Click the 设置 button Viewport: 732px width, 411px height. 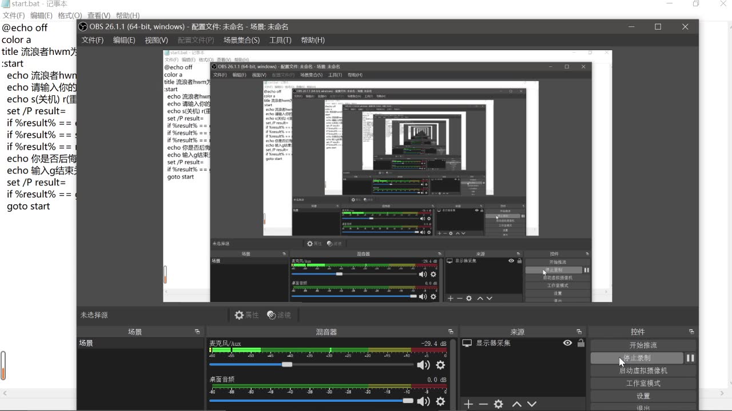coord(643,396)
